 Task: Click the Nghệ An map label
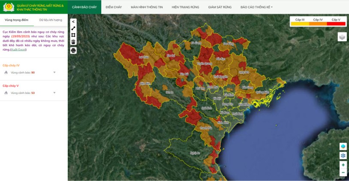195,153
